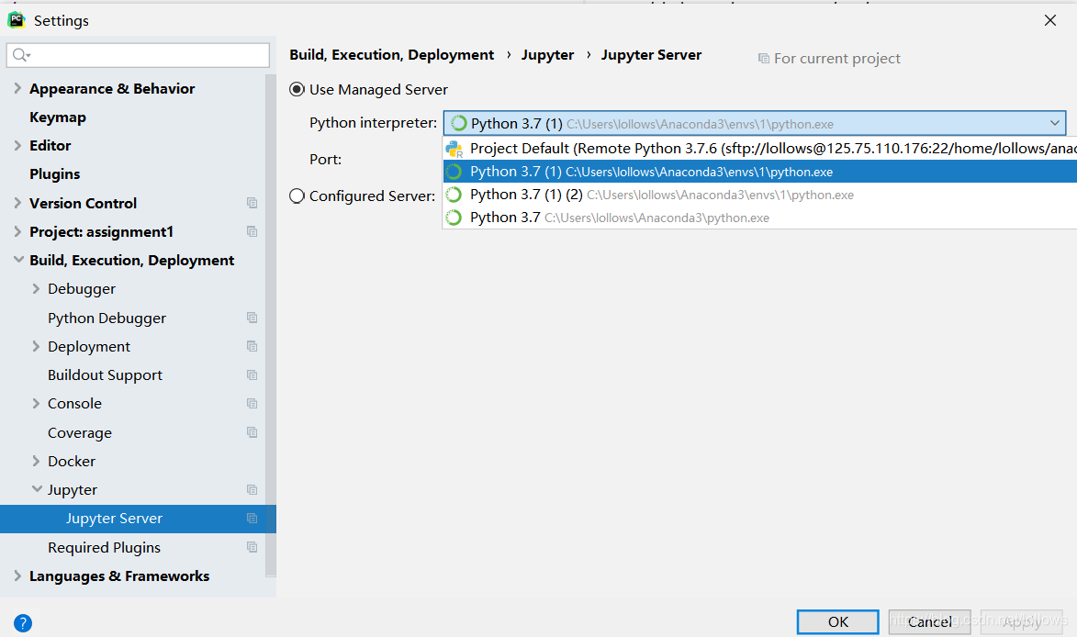Click conda icon of Anaconda3\python.exe entry
Screen dimensions: 1077x637
pos(454,218)
